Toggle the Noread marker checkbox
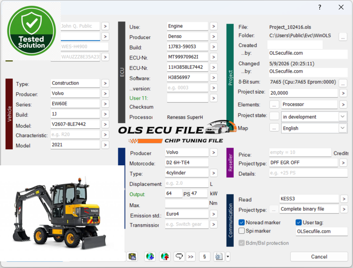The image size is (353, 268). (x=241, y=222)
